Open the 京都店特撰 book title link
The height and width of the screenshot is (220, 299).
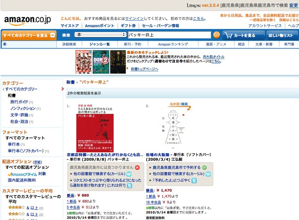[x=105, y=155]
